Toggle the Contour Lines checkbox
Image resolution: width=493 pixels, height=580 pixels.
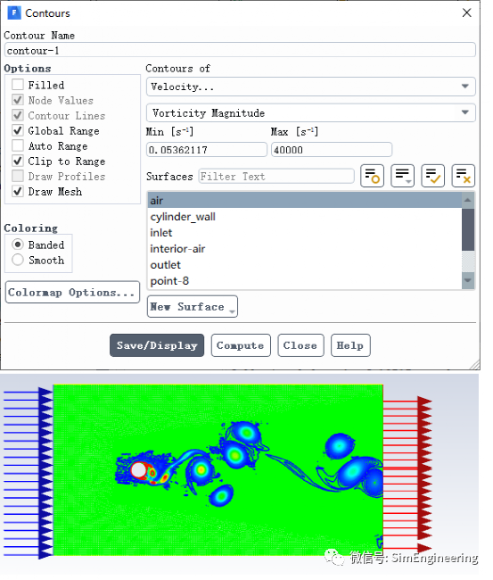(17, 115)
